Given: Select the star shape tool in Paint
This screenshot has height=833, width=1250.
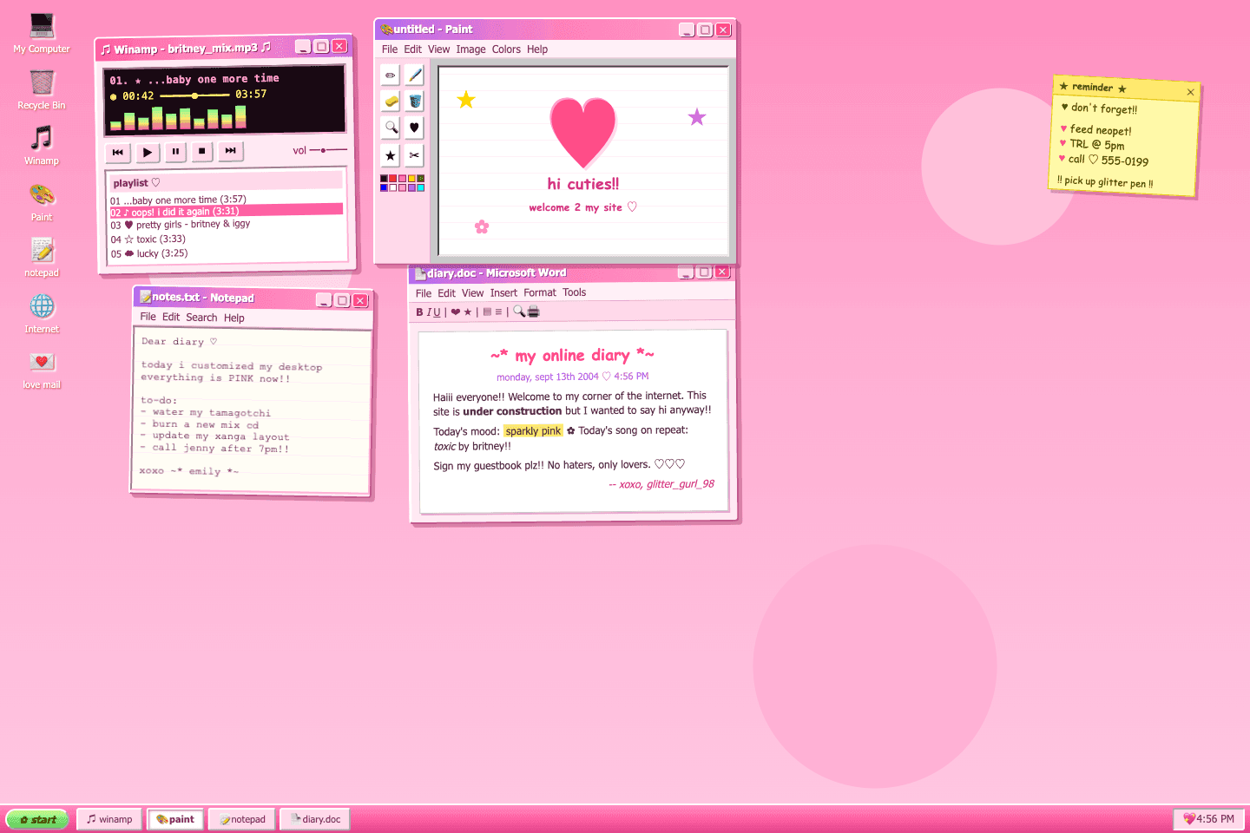Looking at the screenshot, I should 391,155.
